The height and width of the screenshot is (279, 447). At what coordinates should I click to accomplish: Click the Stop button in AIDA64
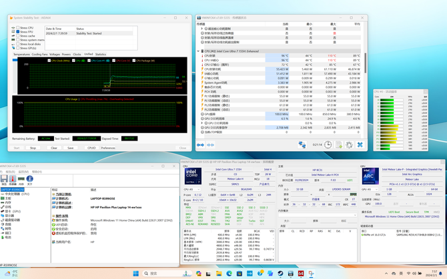click(x=33, y=148)
